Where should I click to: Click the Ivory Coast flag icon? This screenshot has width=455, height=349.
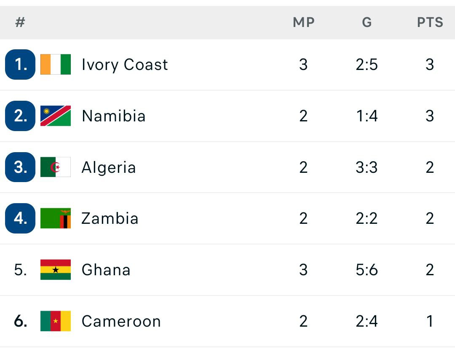[x=56, y=64]
